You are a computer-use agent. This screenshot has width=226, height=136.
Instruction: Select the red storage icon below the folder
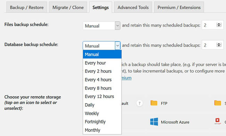tap(217, 121)
